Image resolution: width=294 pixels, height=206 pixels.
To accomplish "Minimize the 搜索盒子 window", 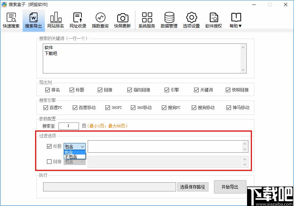I will (x=254, y=5).
